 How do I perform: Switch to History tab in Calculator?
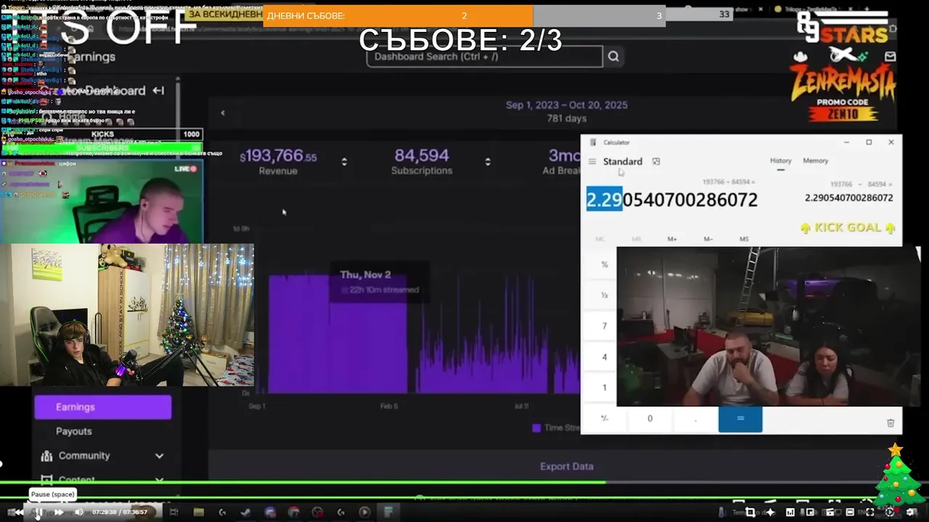pos(780,161)
